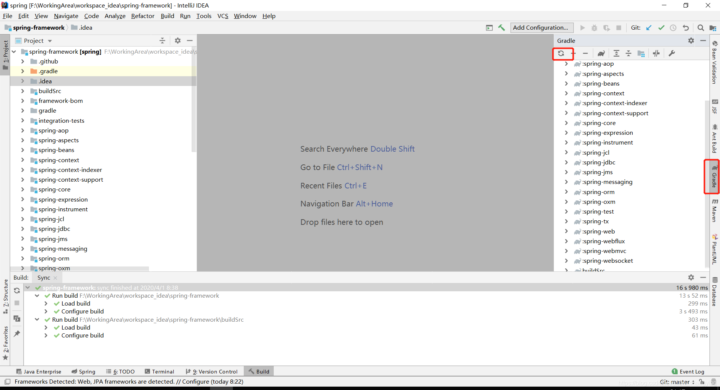Viewport: 720px width, 390px height.
Task: Hide the Gradle tool window
Action: tap(703, 41)
